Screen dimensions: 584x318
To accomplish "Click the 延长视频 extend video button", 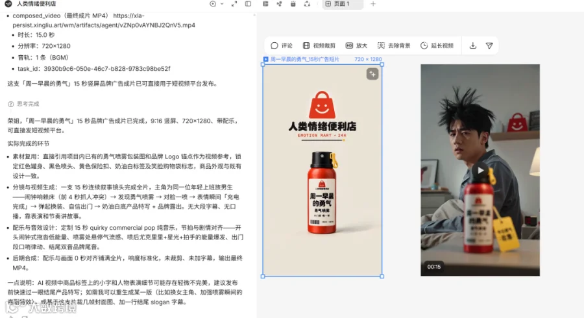I will coord(437,45).
